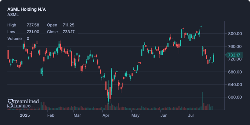Image resolution: width=250 pixels, height=125 pixels.
Task: Click the 640.00 price axis label
Action: pos(235,85)
